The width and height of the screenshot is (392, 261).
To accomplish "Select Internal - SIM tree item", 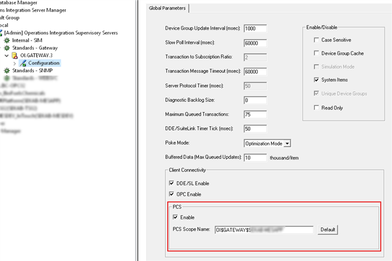I will pos(27,40).
